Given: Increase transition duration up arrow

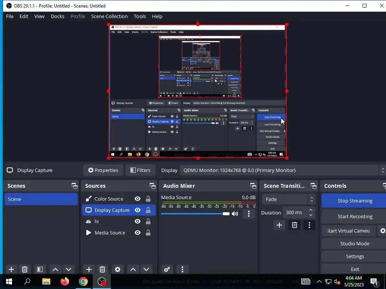Looking at the screenshot, I should point(311,210).
